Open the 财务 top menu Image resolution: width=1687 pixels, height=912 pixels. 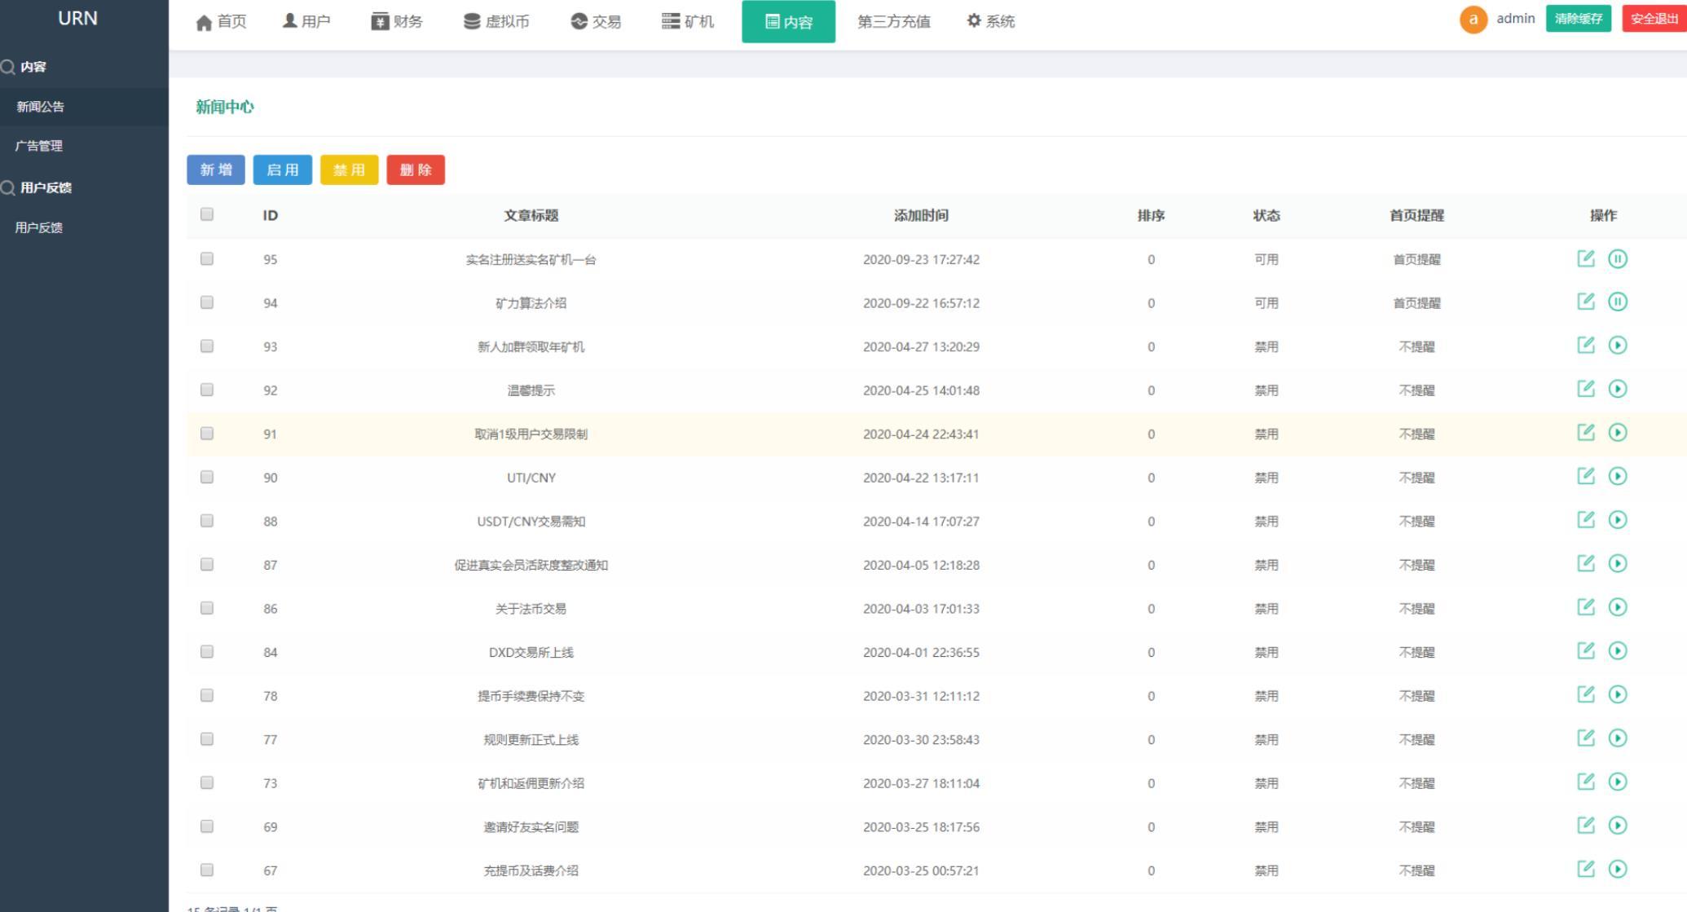397,21
